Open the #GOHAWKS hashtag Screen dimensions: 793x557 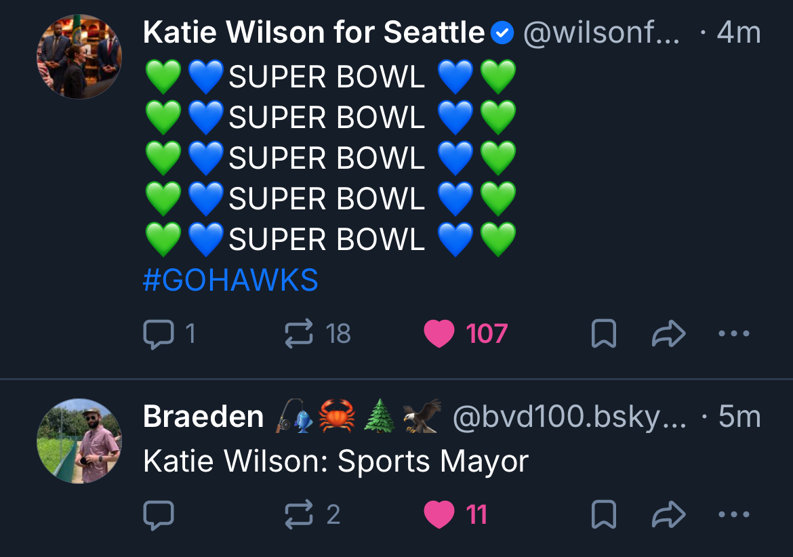[x=230, y=280]
